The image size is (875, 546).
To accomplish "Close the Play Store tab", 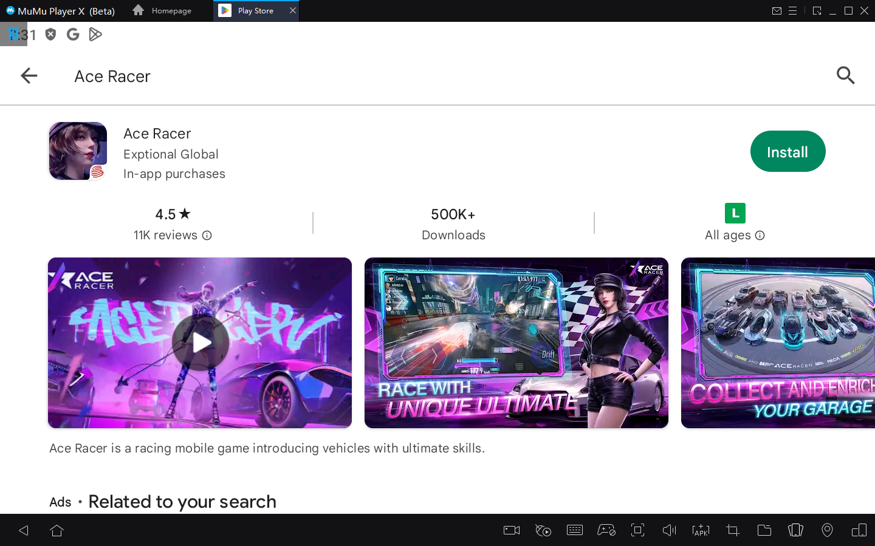I will tap(293, 11).
